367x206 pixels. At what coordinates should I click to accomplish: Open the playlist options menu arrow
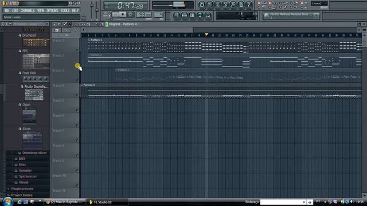[54, 24]
